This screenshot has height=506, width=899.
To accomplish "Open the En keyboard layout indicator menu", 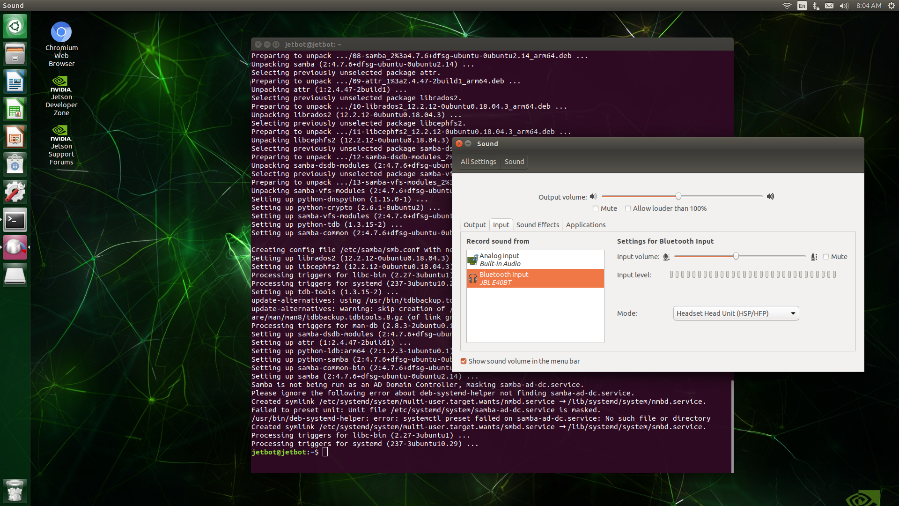I will [802, 6].
